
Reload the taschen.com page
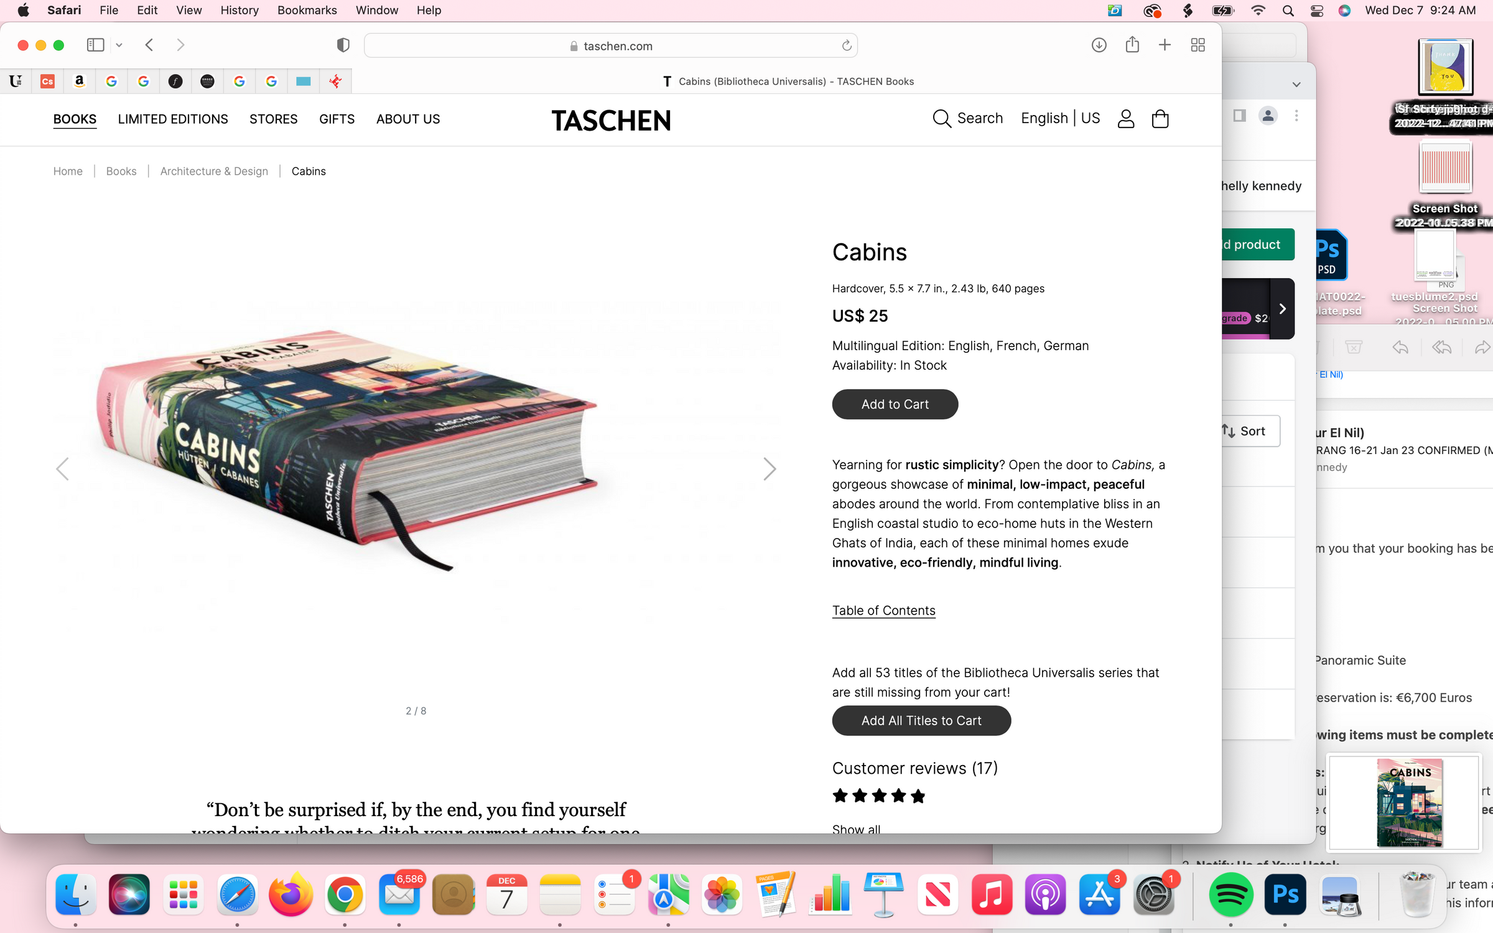(x=846, y=45)
